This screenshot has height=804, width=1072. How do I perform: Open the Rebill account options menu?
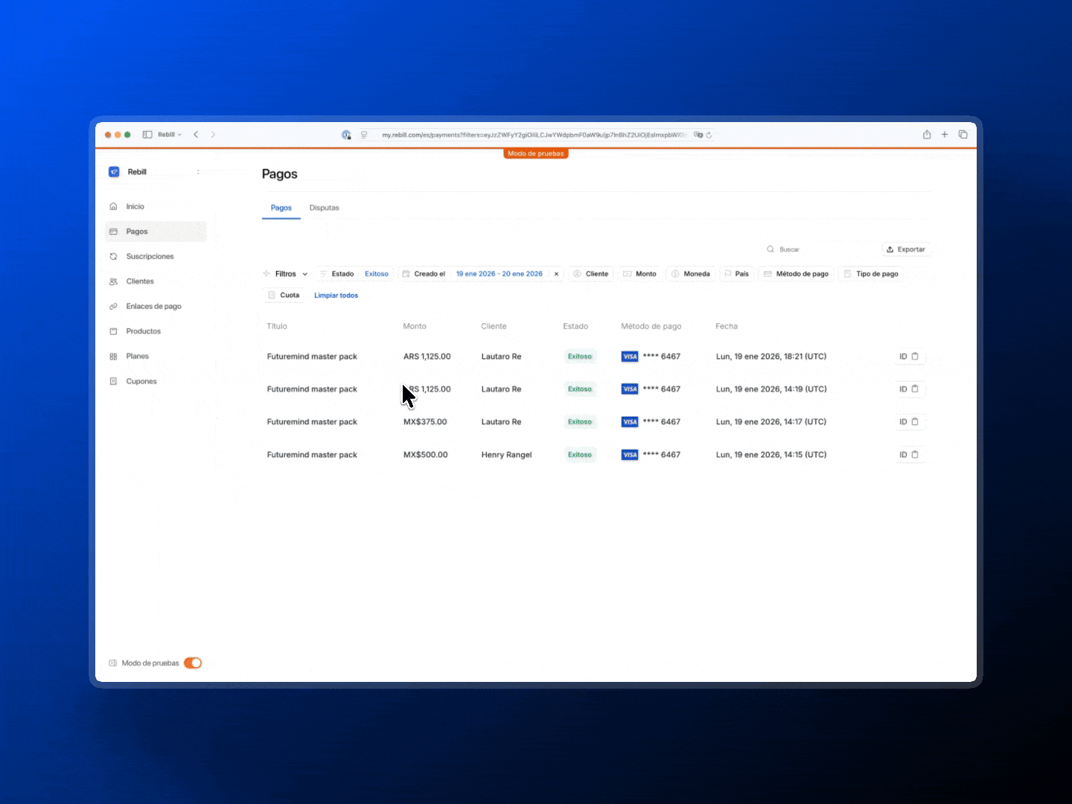pyautogui.click(x=198, y=172)
